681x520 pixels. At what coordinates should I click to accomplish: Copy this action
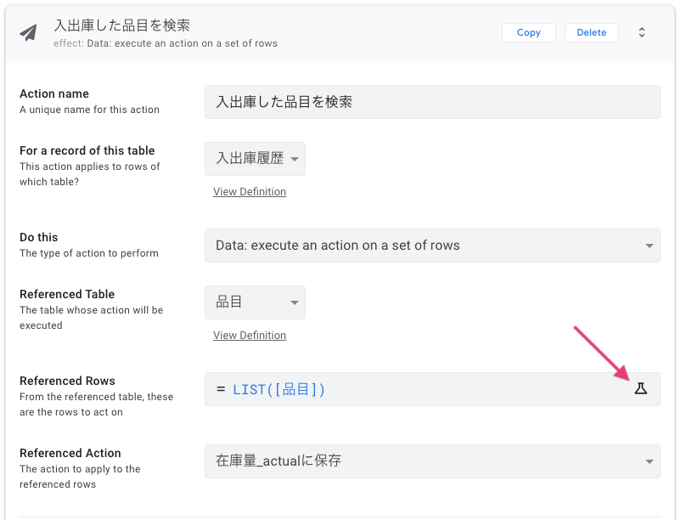pyautogui.click(x=528, y=32)
